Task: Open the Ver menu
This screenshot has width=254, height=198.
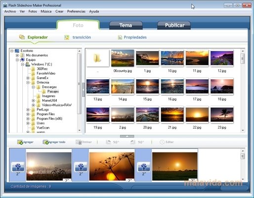Action: point(22,11)
